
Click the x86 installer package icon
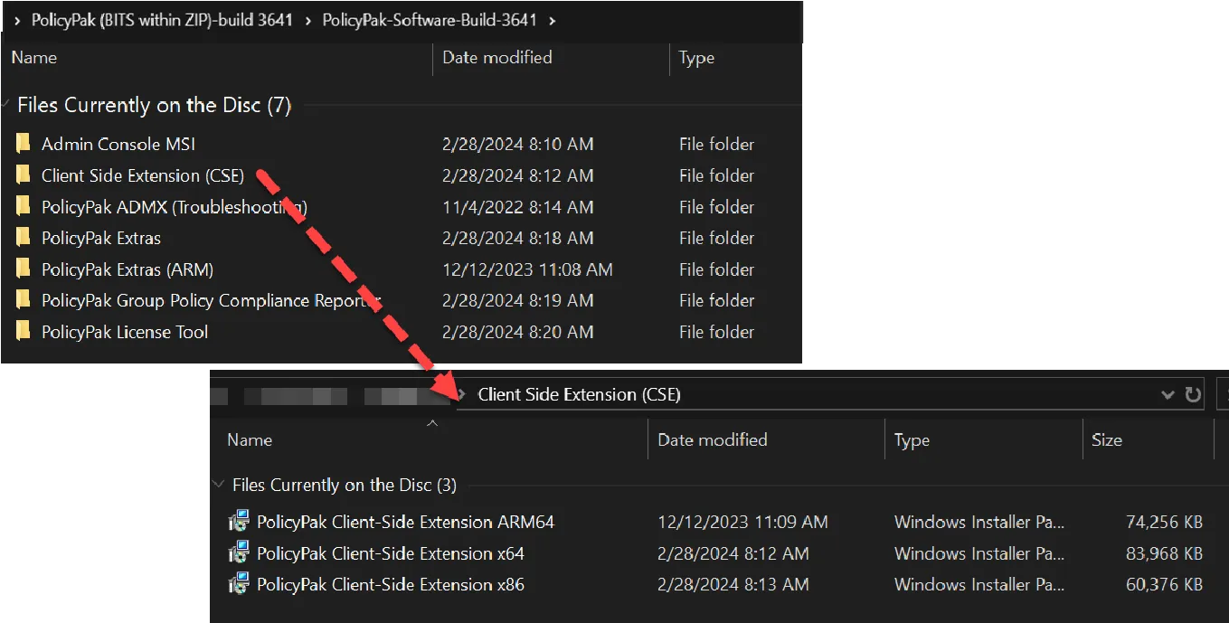click(x=240, y=584)
